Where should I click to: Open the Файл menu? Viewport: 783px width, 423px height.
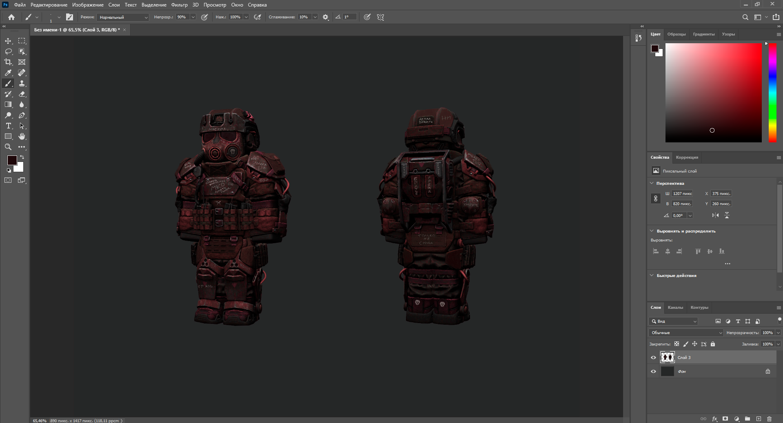pos(20,5)
